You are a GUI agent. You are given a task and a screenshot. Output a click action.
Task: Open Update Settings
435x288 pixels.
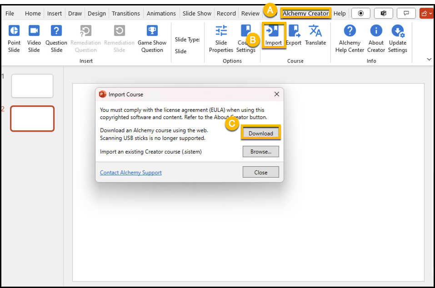(x=398, y=38)
